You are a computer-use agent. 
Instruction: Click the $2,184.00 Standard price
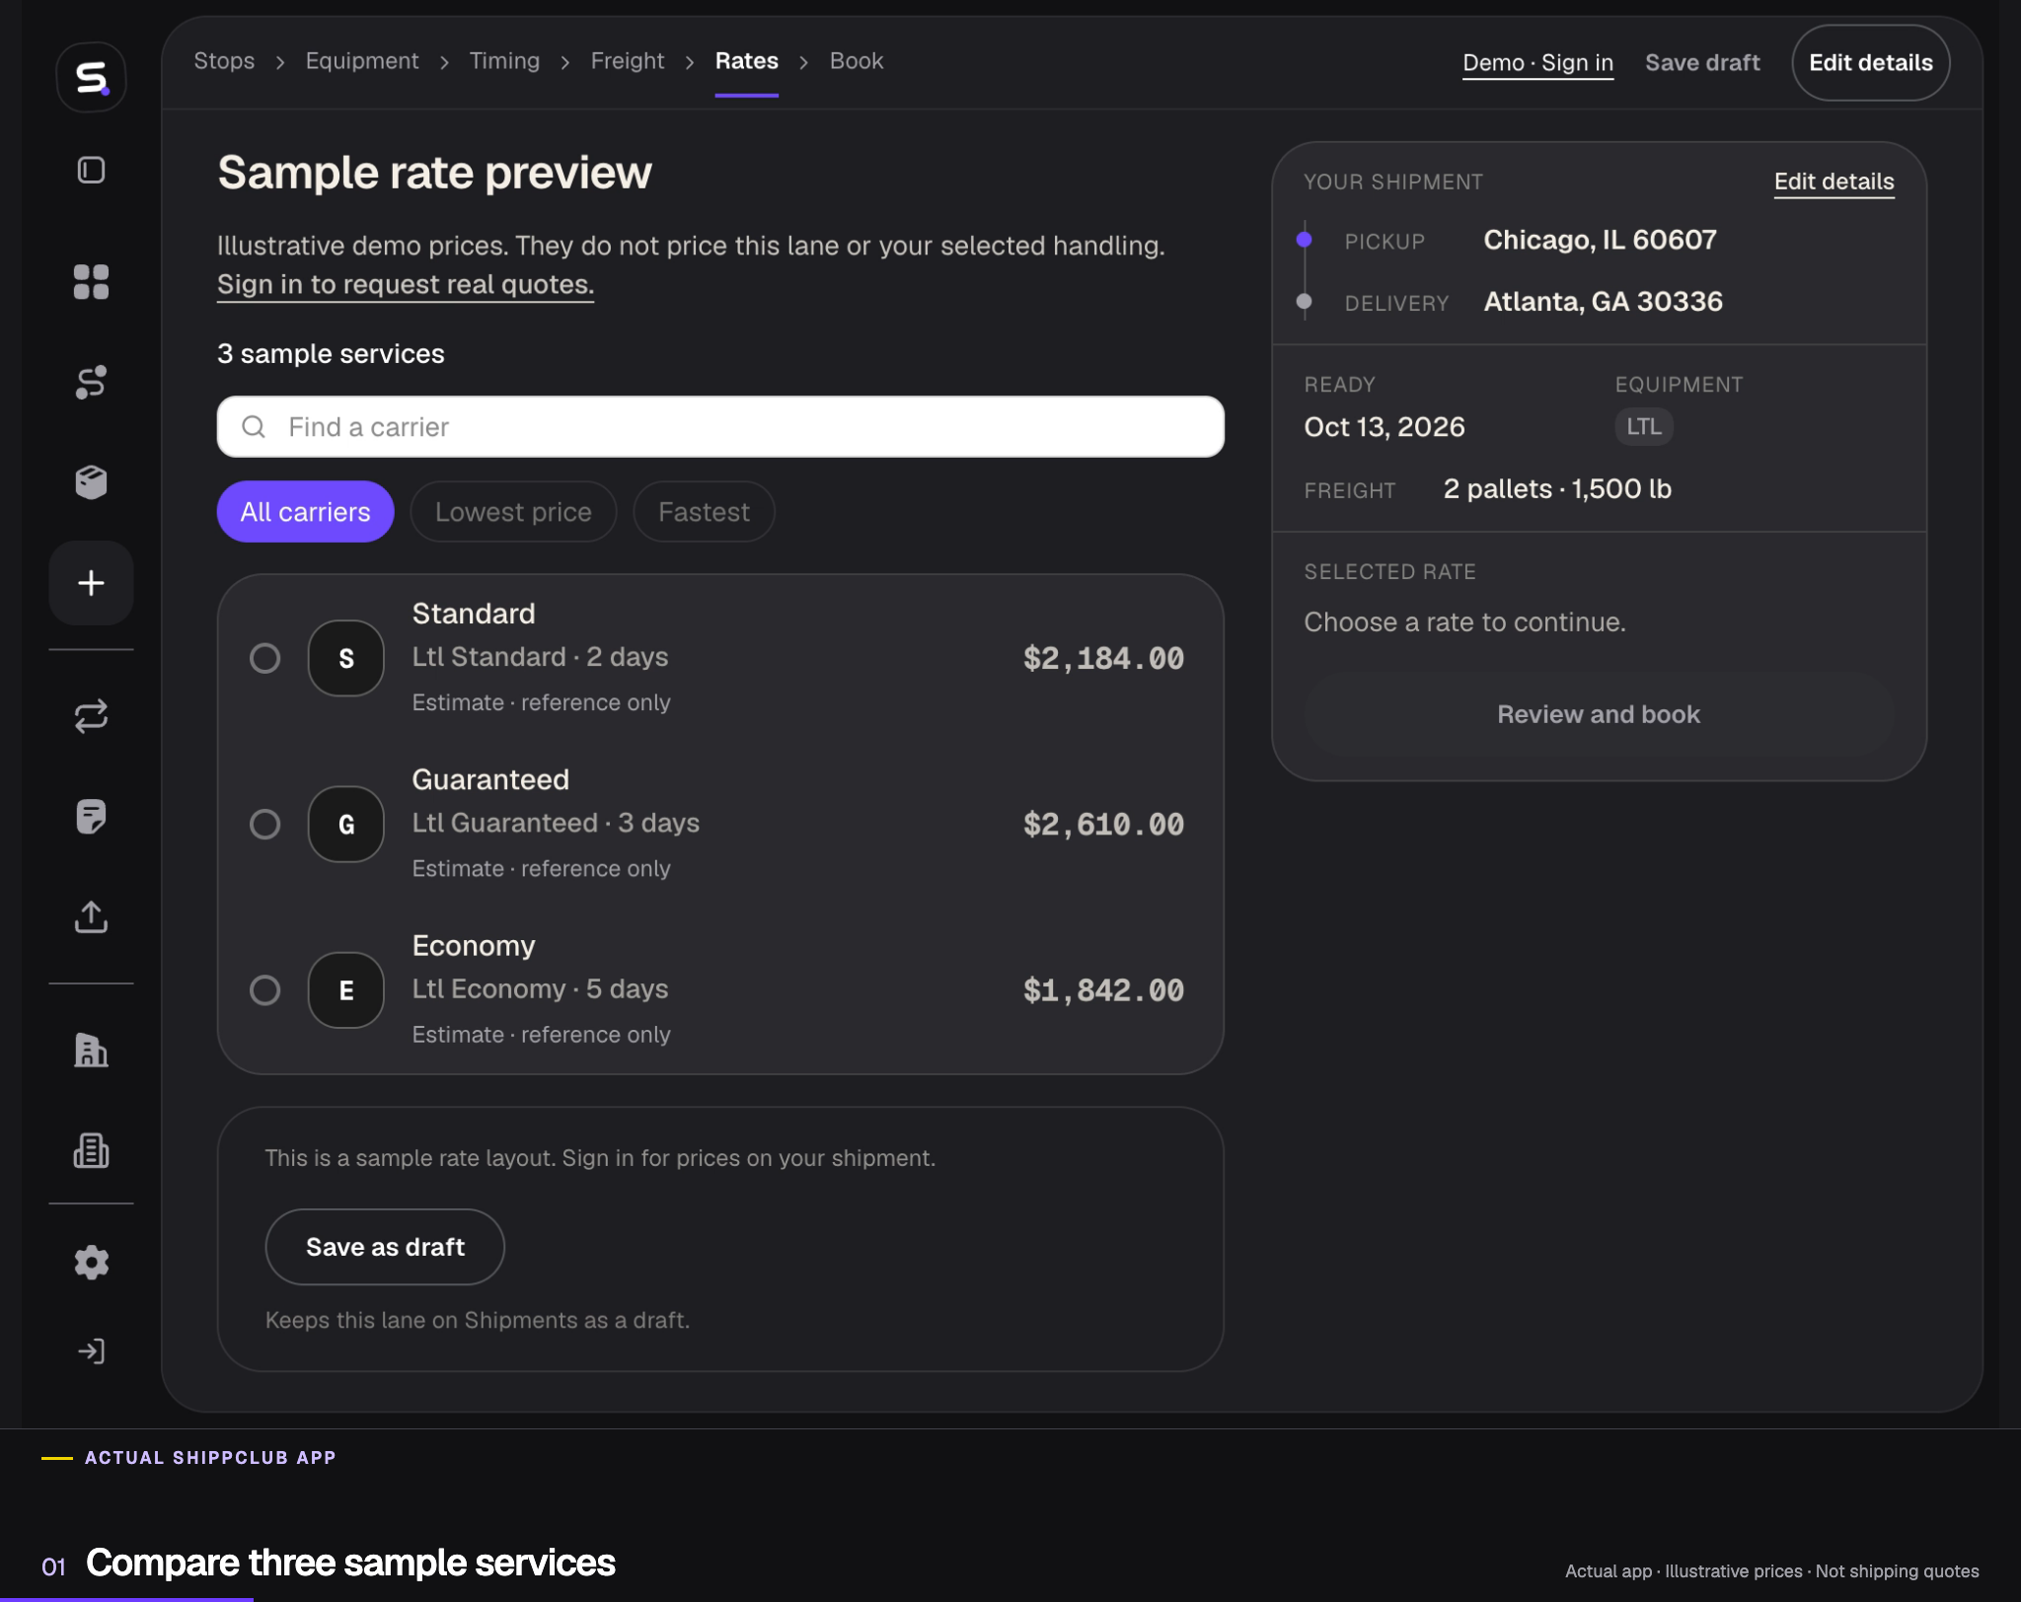click(x=1103, y=658)
